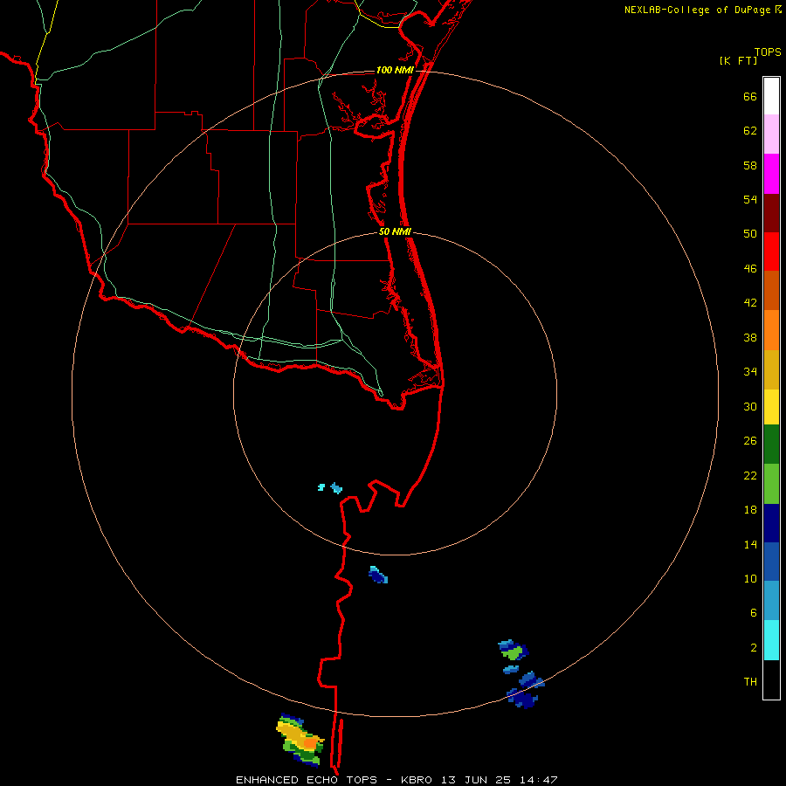Click the 62 legend value

coord(750,131)
